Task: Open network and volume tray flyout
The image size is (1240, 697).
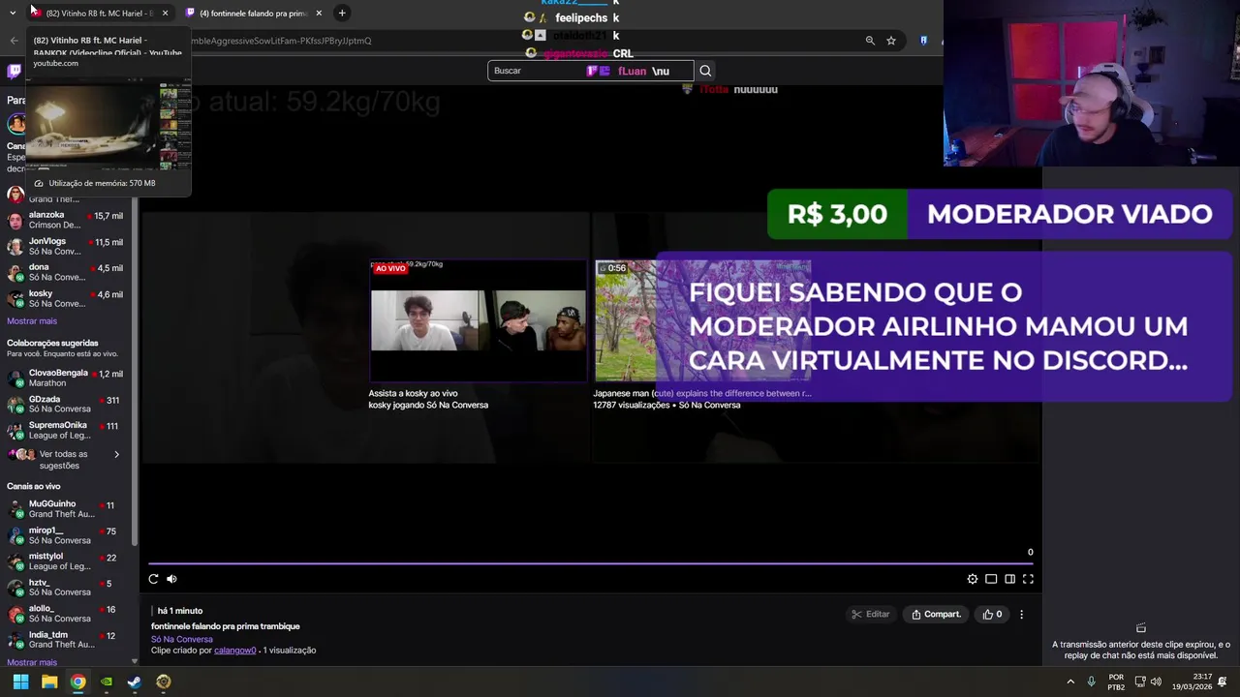Action: point(1148,682)
